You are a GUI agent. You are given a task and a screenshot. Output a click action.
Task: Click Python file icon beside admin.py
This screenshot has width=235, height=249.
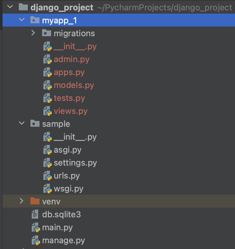[48, 59]
